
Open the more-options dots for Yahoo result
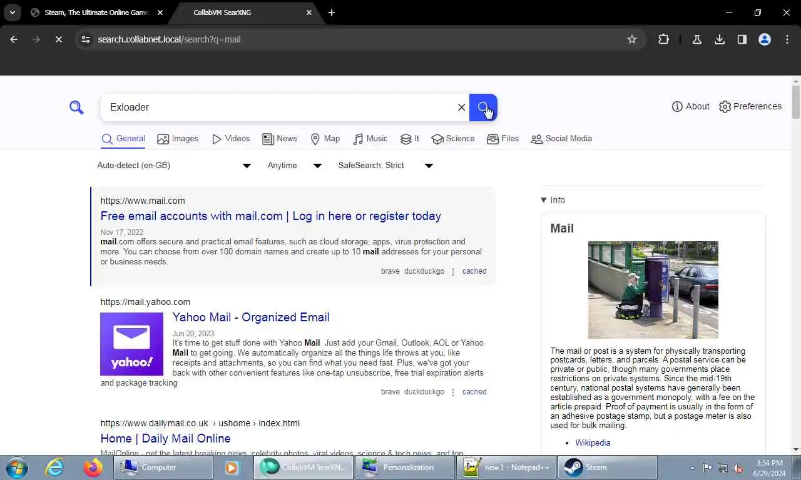(x=453, y=392)
